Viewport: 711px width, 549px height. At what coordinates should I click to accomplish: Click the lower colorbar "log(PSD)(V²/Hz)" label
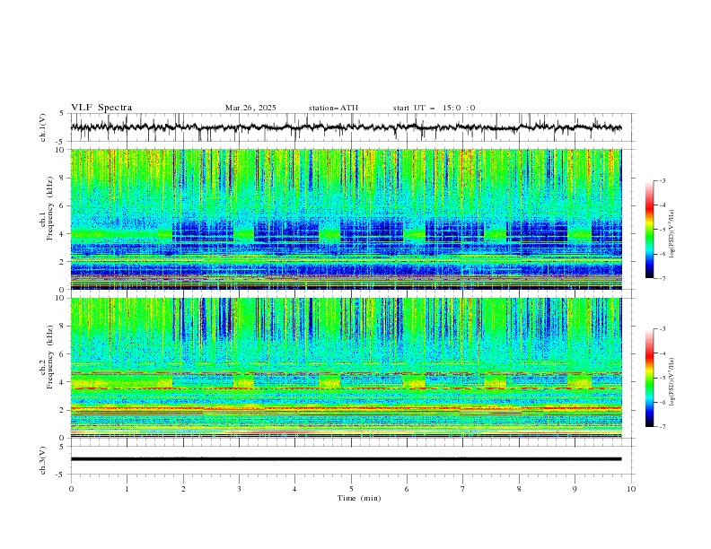(671, 381)
